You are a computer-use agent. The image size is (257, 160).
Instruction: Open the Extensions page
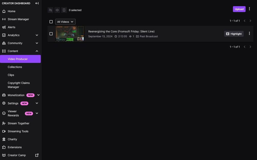(14, 147)
